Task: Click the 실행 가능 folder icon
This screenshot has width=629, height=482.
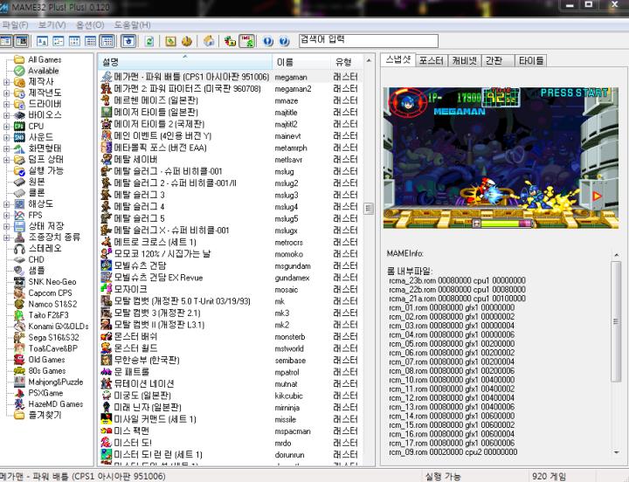Action: (x=19, y=170)
